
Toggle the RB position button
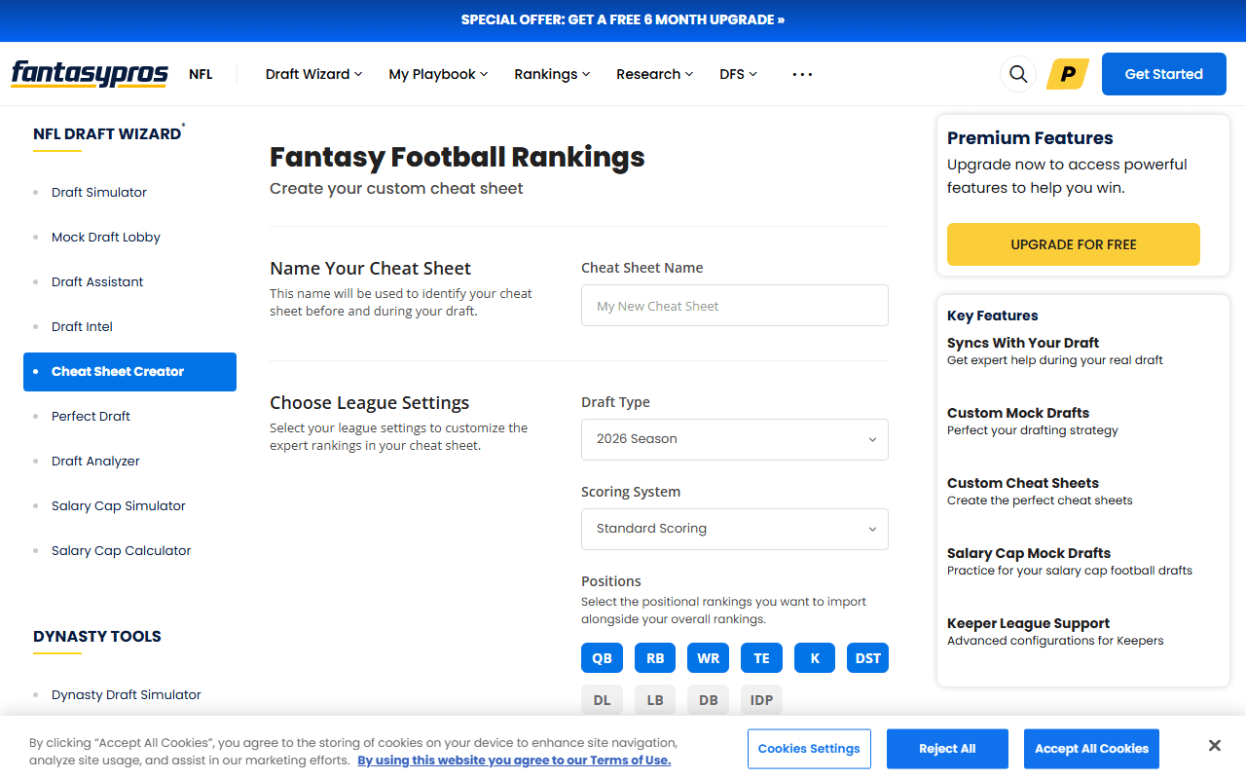[x=655, y=658]
